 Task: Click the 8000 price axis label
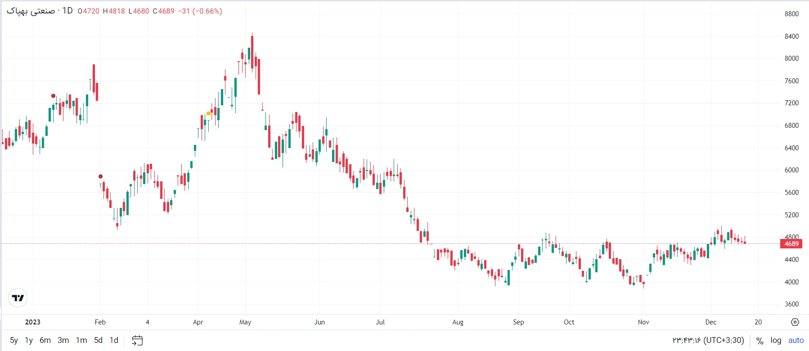tap(791, 58)
